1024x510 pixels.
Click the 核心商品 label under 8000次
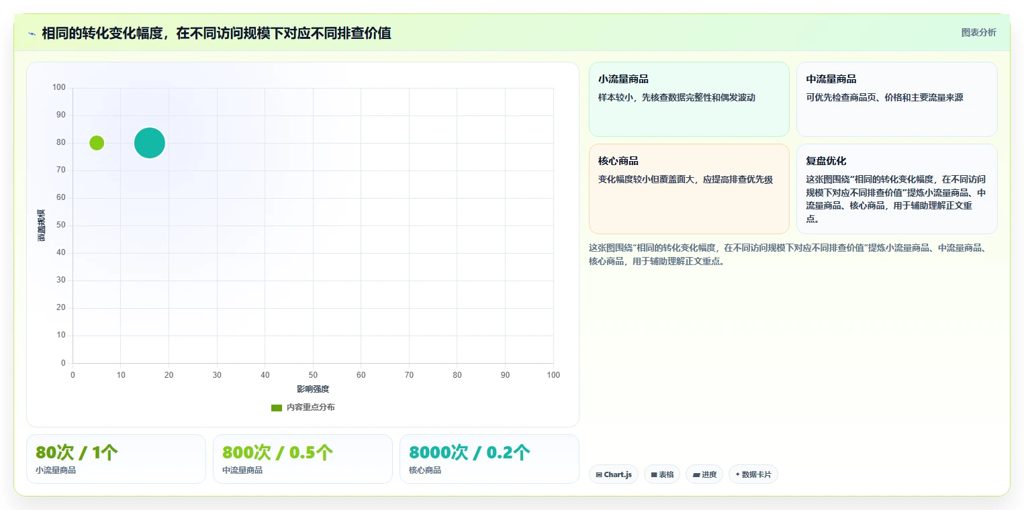(x=425, y=470)
